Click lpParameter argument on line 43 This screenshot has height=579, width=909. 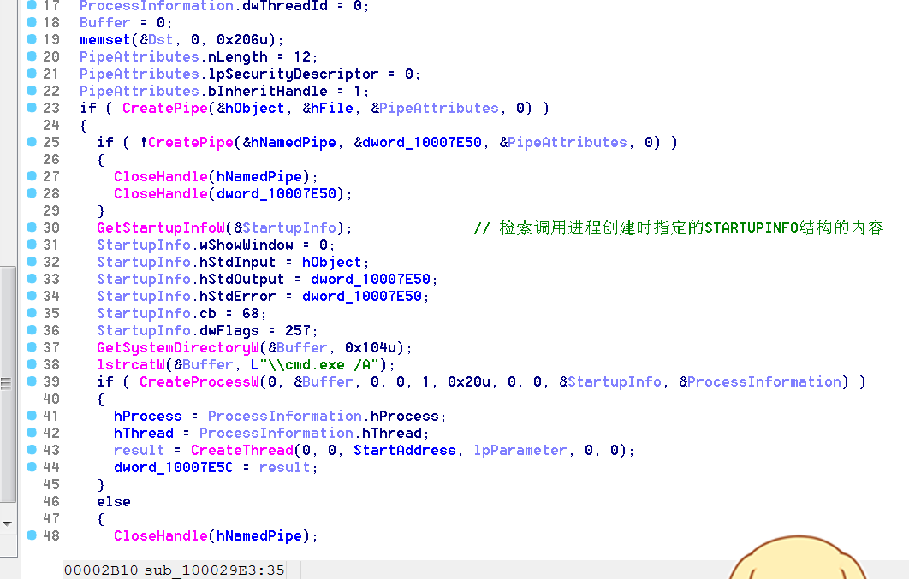pos(520,451)
